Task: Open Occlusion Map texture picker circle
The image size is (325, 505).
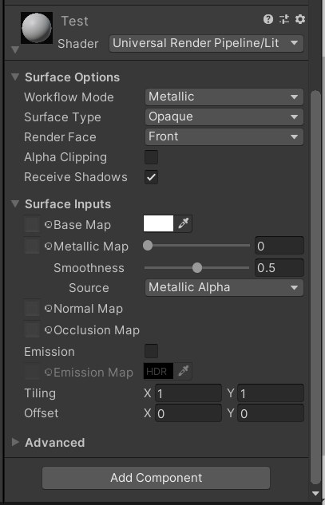Action: 49,330
